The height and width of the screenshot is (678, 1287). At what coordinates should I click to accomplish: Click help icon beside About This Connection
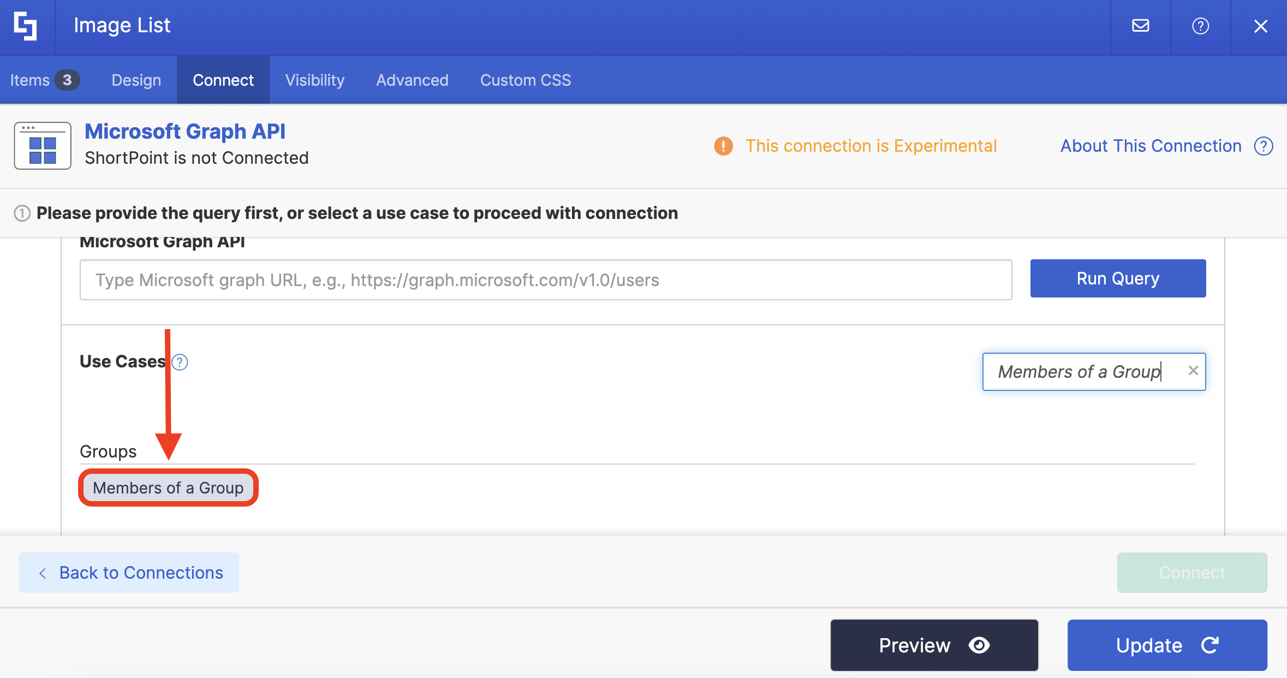tap(1264, 146)
